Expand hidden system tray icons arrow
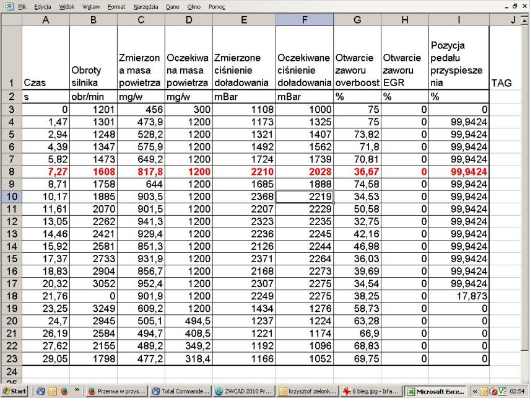Screen dimensions: 530x398 (x=474, y=392)
